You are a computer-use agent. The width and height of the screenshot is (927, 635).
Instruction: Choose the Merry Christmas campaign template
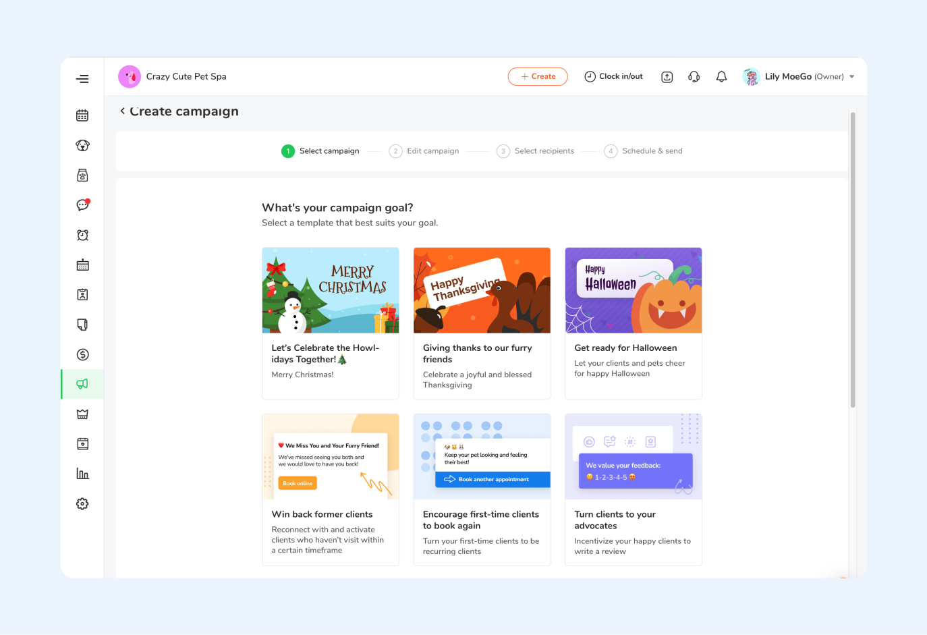(x=331, y=323)
